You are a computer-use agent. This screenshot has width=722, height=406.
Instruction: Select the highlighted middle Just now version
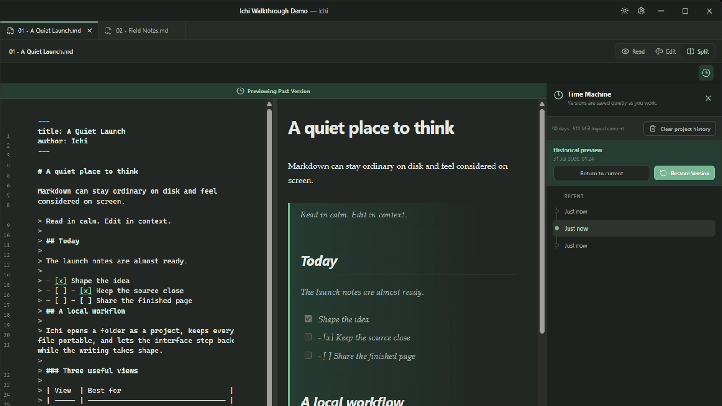[634, 229]
